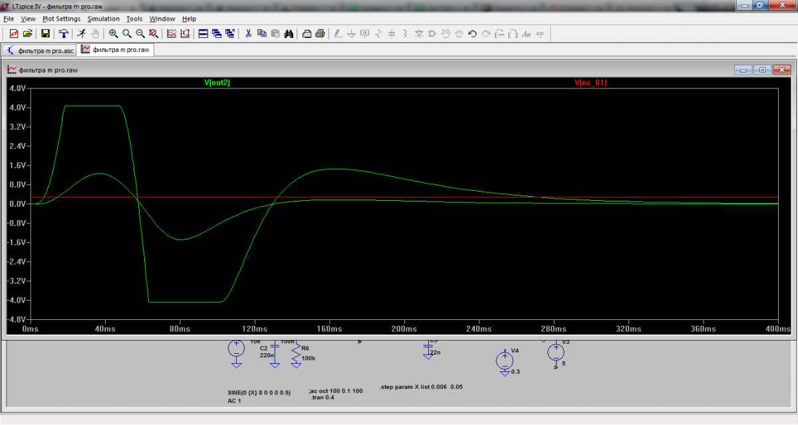Zoom in with the plus magnifier
The height and width of the screenshot is (425, 798).
pos(113,33)
